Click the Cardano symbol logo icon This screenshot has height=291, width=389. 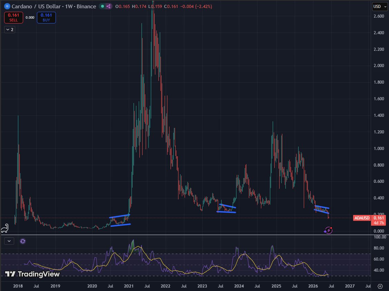[7, 6]
